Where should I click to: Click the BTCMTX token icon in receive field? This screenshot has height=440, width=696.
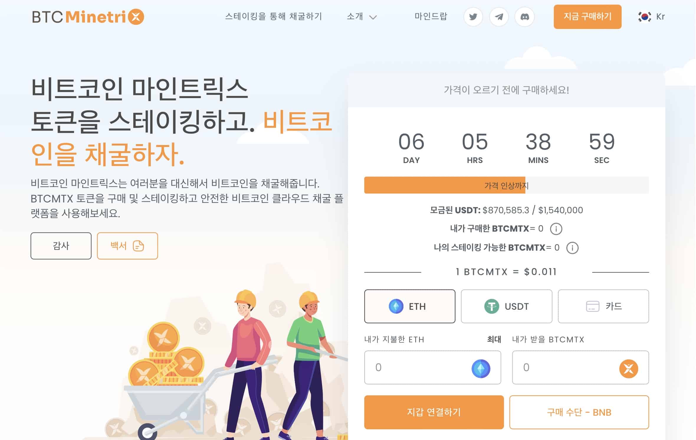tap(628, 368)
